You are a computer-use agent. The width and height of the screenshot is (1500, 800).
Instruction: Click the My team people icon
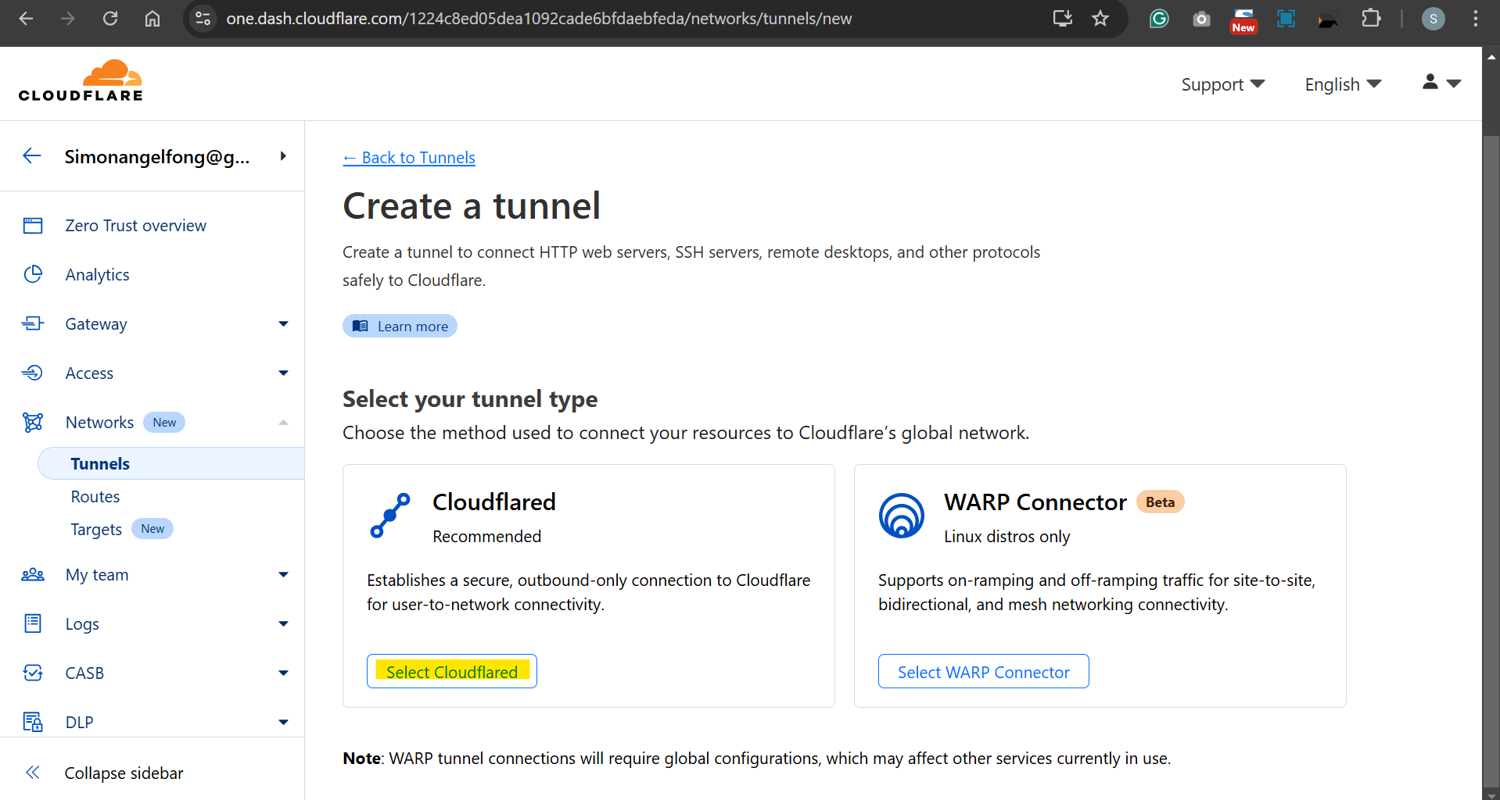click(x=33, y=575)
